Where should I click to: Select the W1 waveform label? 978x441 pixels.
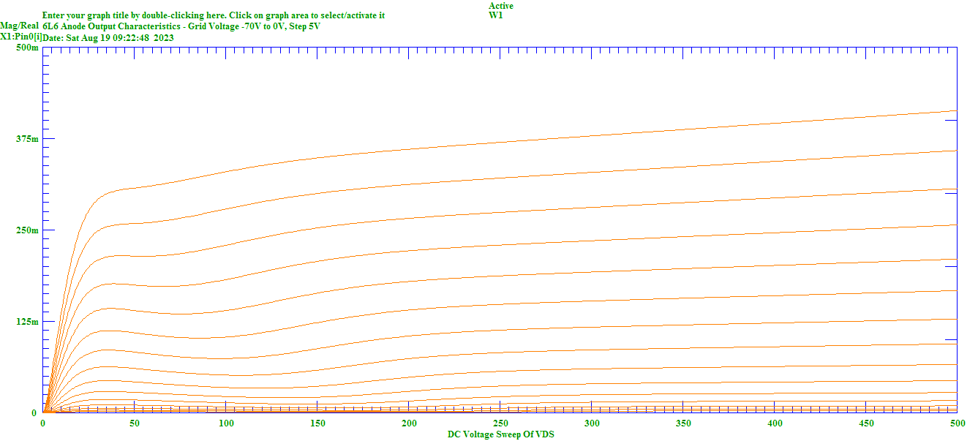pos(495,15)
